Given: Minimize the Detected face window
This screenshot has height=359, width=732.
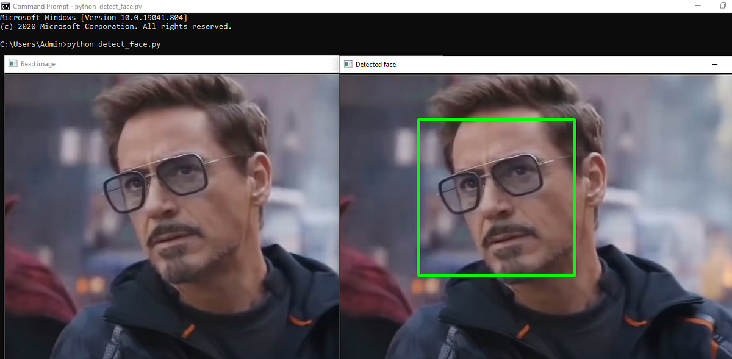Looking at the screenshot, I should 714,64.
